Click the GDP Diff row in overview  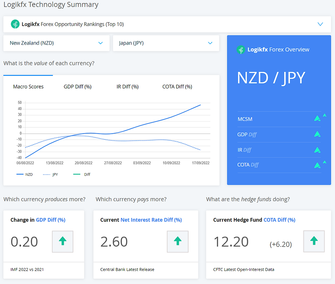click(x=279, y=134)
